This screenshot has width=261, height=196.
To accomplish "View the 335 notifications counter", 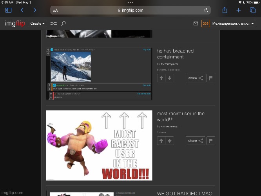I will click(x=206, y=24).
